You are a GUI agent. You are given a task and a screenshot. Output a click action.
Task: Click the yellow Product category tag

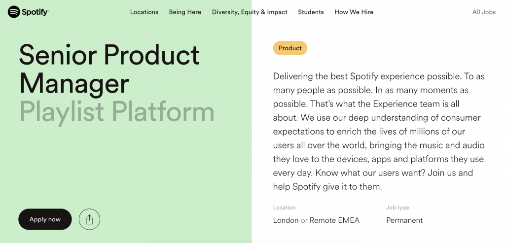(x=290, y=48)
